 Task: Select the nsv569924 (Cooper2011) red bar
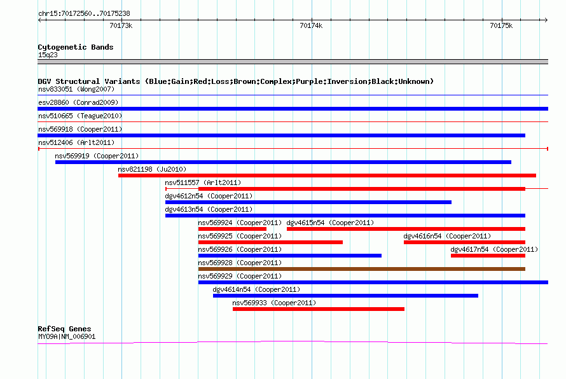point(233,229)
